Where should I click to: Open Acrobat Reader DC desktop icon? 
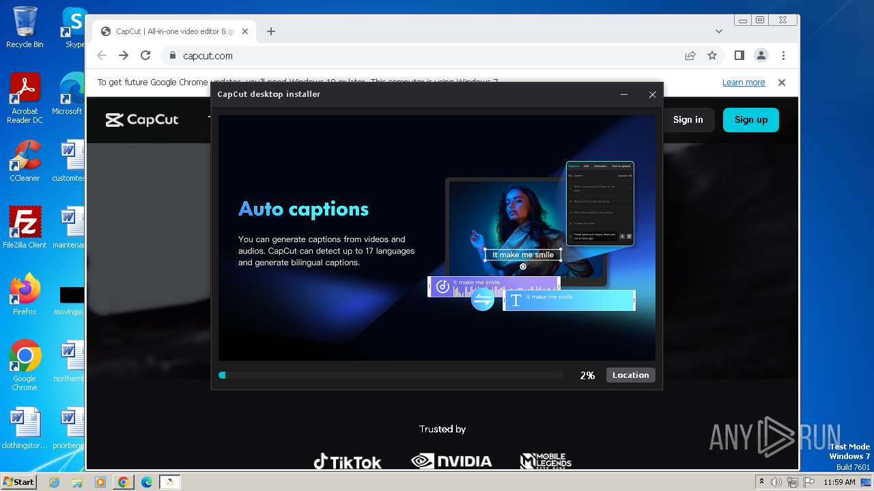click(x=25, y=98)
